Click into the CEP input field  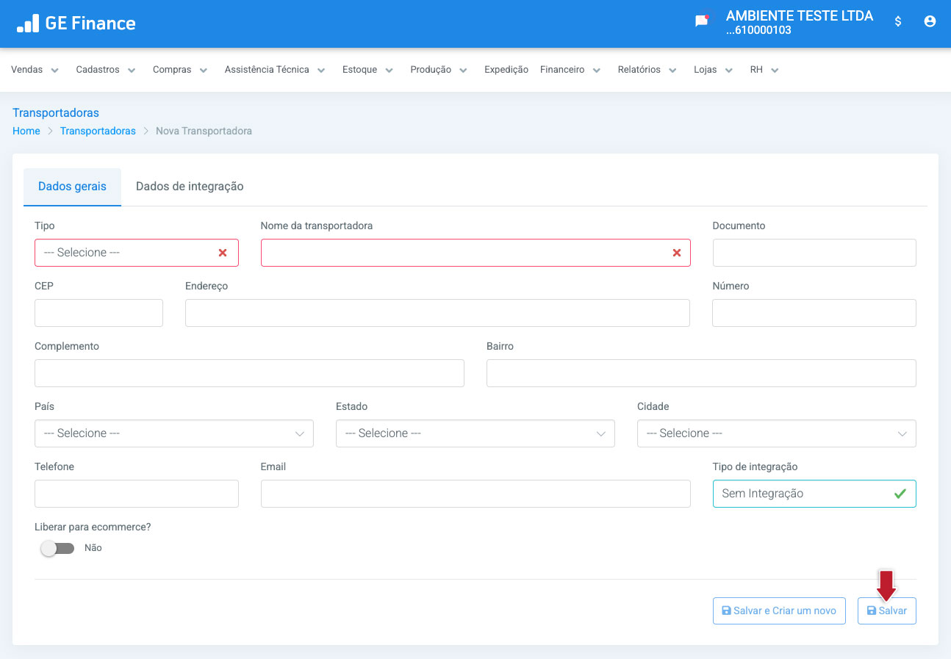pos(98,313)
